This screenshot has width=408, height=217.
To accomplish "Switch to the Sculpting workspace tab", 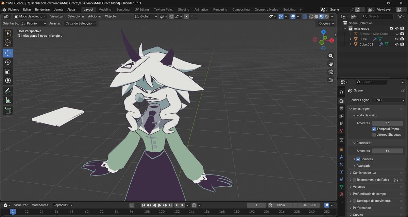I will (x=123, y=10).
